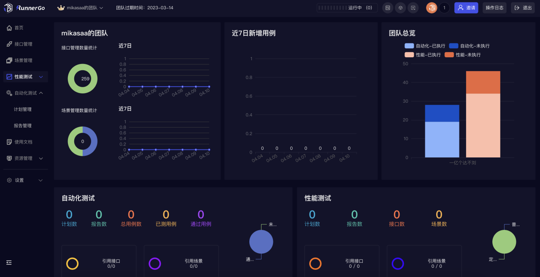Toggle 自动化-未执行 legend item
540x277 pixels.
[469, 46]
